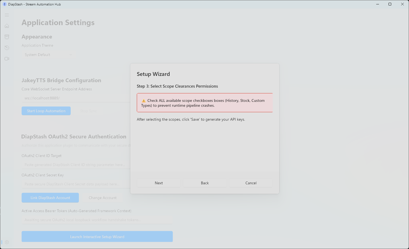The image size is (409, 249).
Task: Click the Change Account button
Action: (x=103, y=198)
